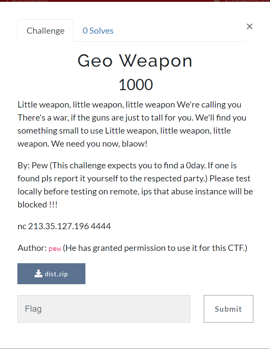Click the pink pew author tag
Viewport: 270px width, 349px height.
pyautogui.click(x=55, y=249)
